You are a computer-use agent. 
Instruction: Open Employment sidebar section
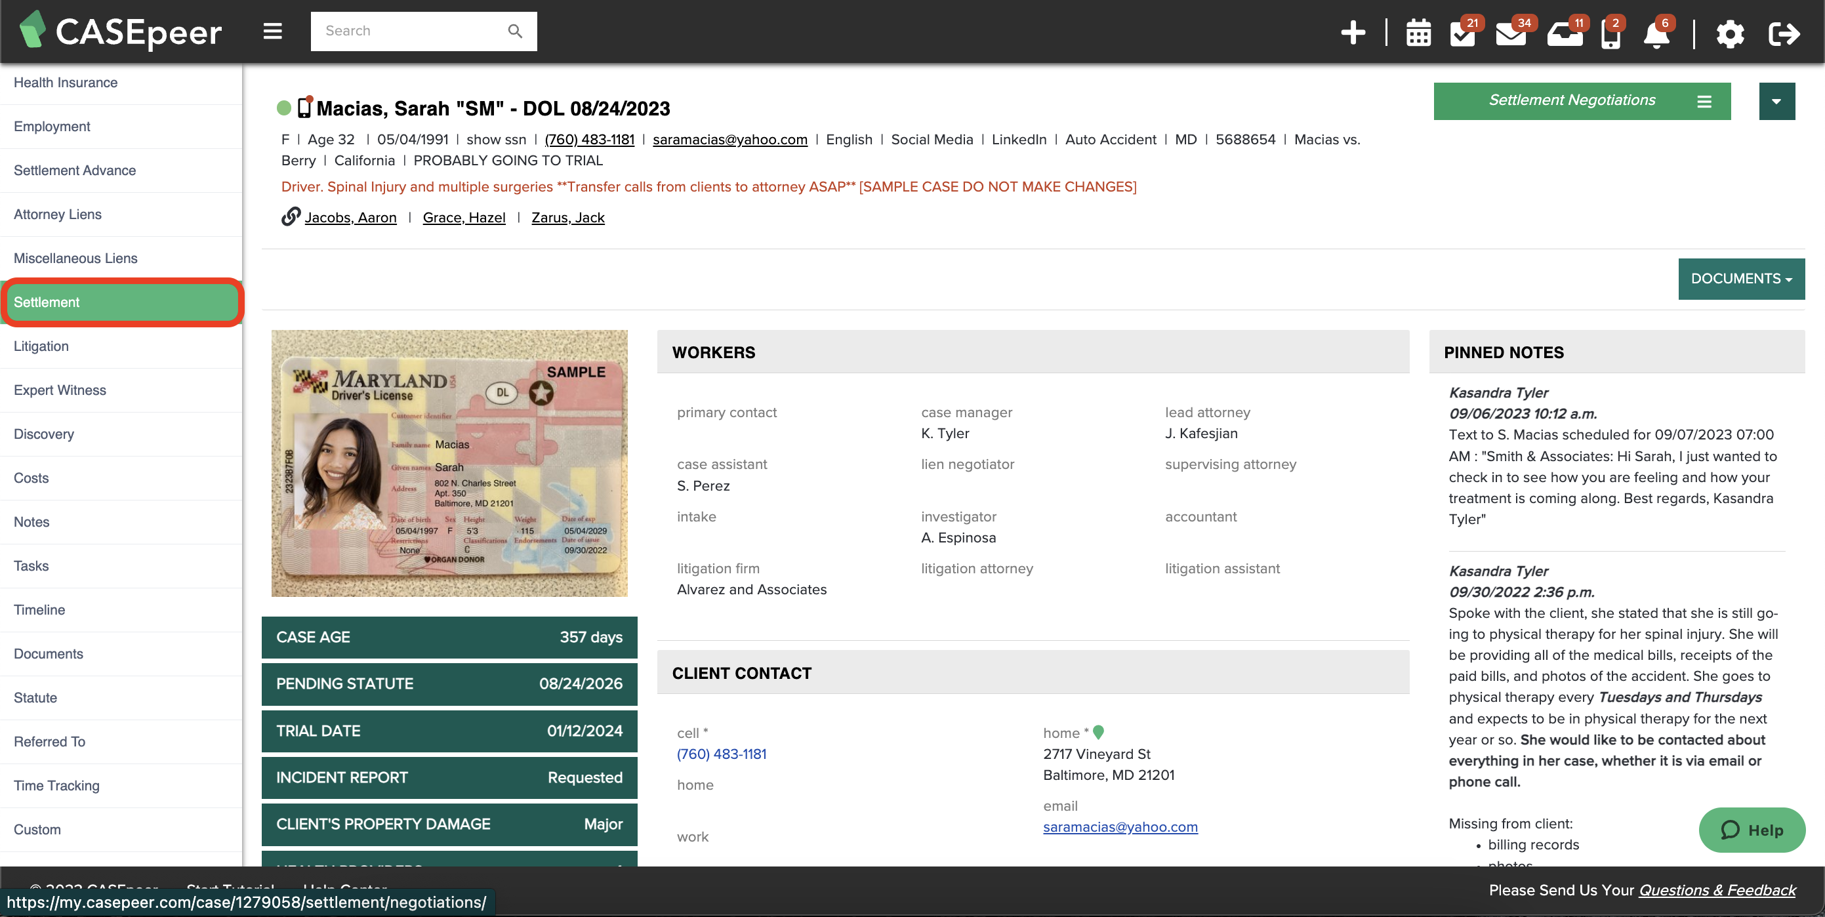pos(121,126)
